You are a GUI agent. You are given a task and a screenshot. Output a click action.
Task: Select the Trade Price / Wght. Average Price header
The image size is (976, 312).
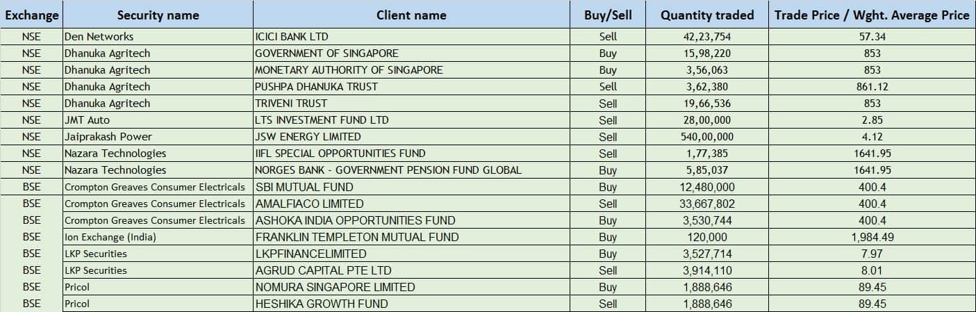872,15
